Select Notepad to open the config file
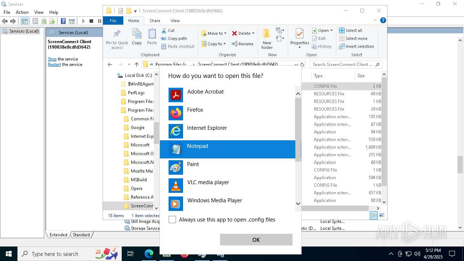 point(228,149)
